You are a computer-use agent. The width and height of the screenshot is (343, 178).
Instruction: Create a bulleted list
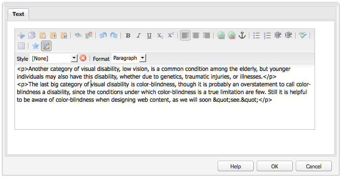pos(256,35)
